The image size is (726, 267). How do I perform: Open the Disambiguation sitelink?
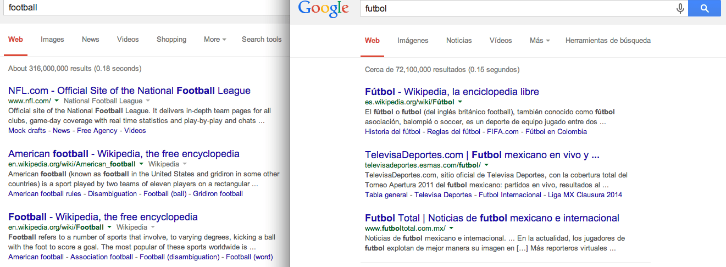click(x=112, y=194)
